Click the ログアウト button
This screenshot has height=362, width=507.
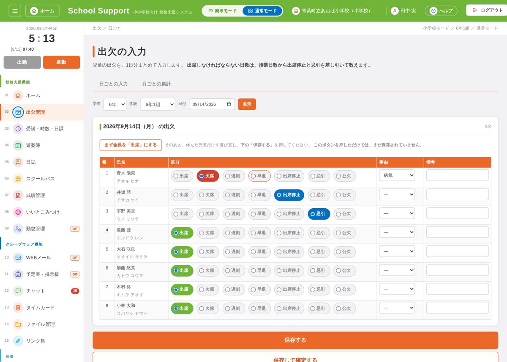(x=487, y=10)
